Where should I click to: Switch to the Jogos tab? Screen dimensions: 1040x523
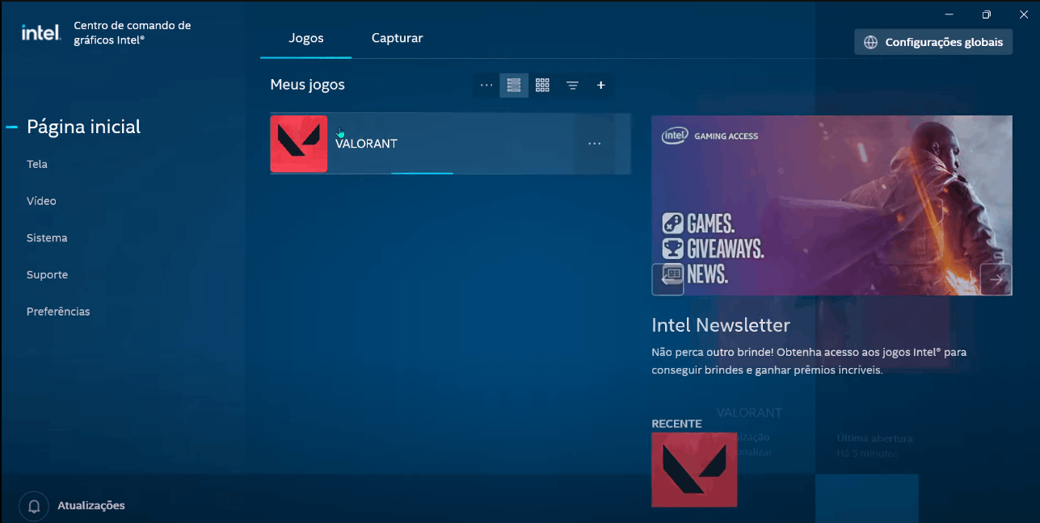(x=306, y=38)
